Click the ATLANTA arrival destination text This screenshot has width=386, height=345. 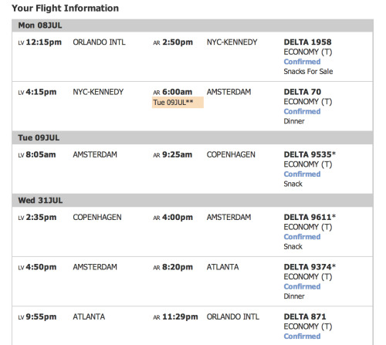coord(222,267)
